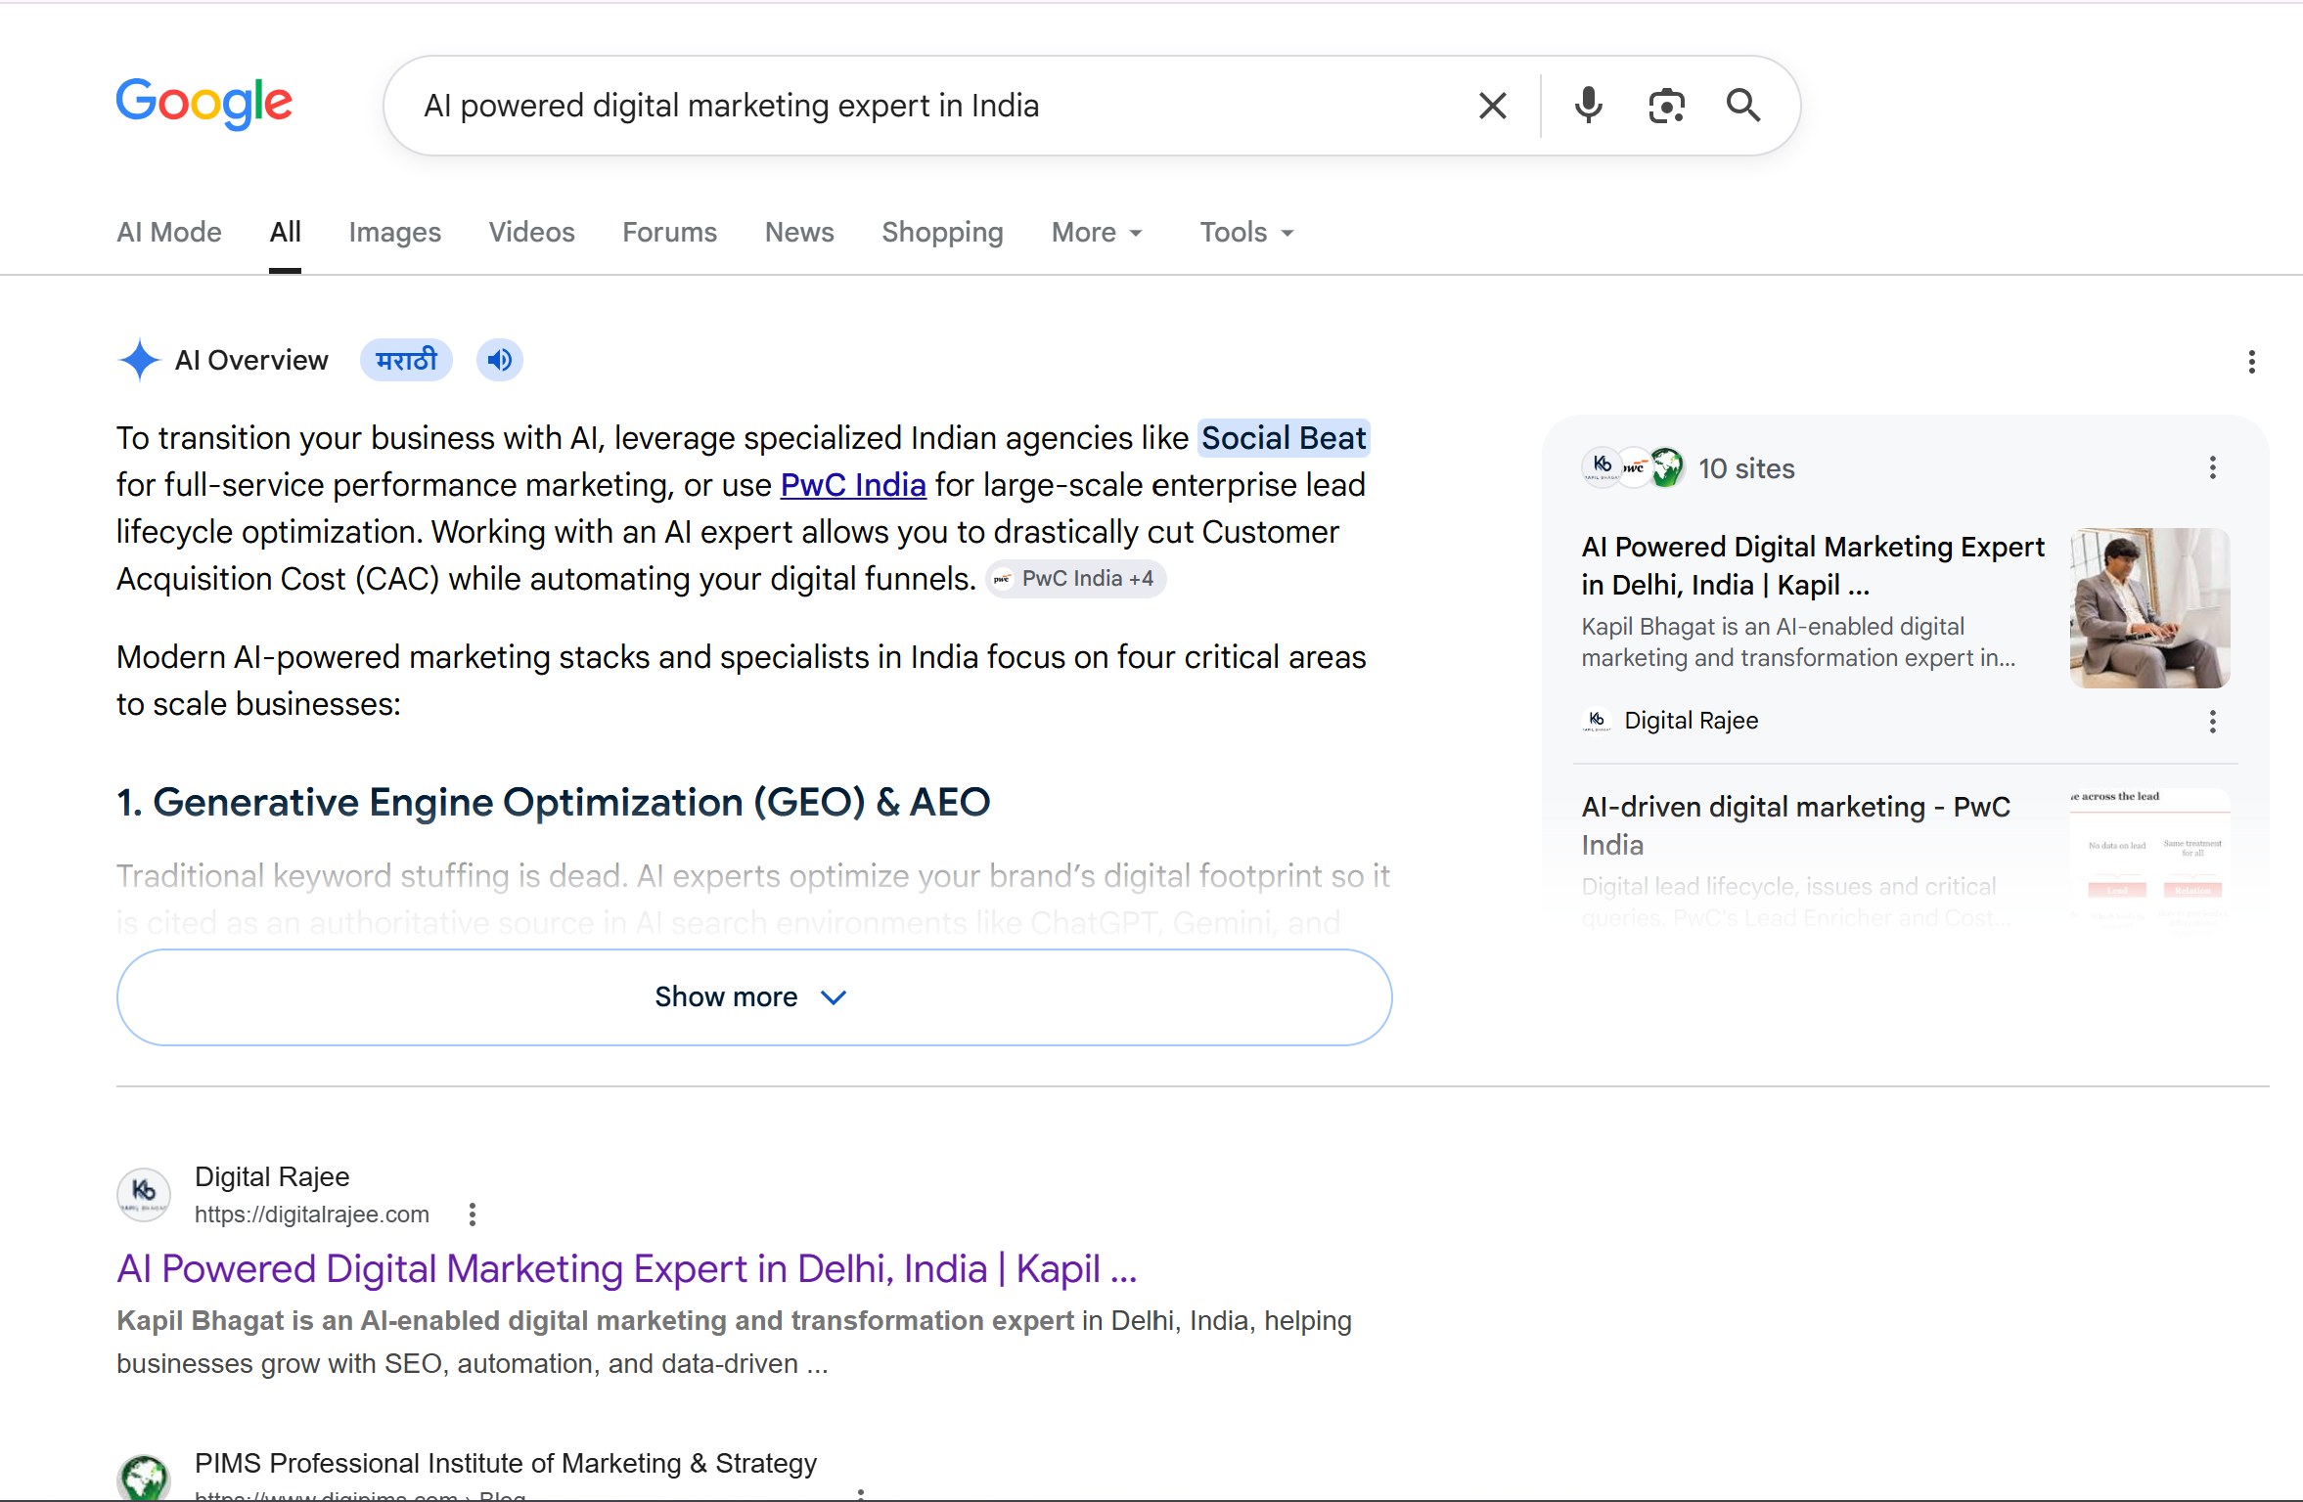
Task: Click the highlighted Social Beat text
Action: click(x=1283, y=438)
